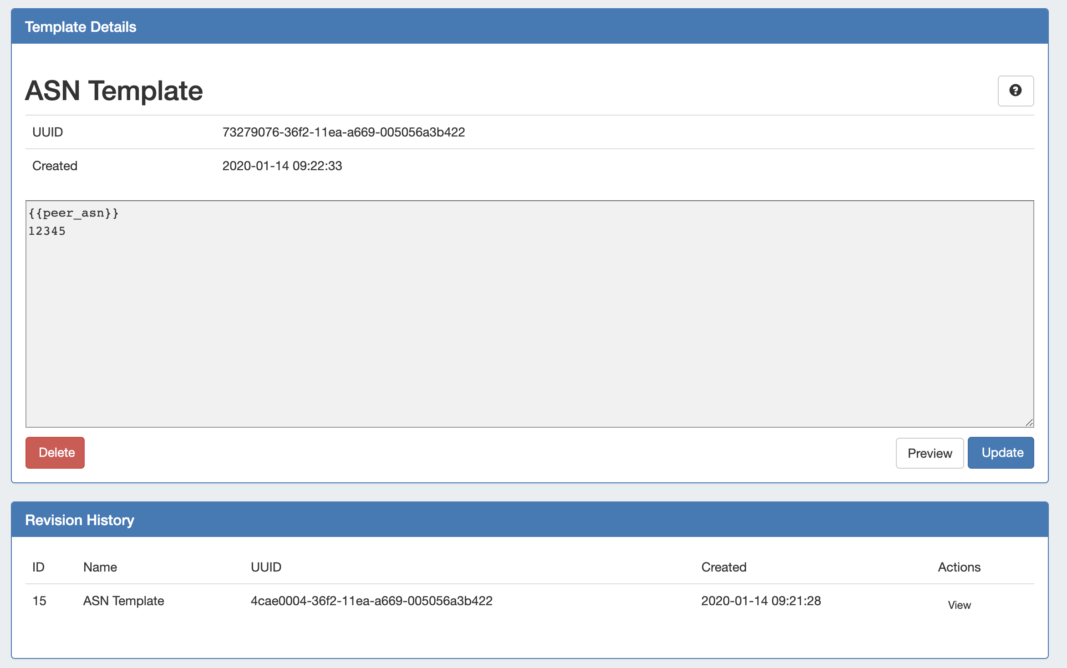Select revision row ID 15 cell
This screenshot has width=1067, height=668.
(39, 601)
